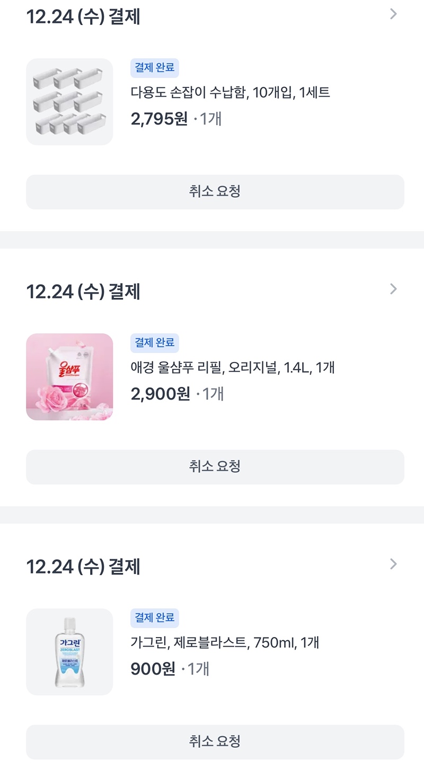This screenshot has width=424, height=769.
Task: Open the chevron for the Garglin order
Action: 393,564
